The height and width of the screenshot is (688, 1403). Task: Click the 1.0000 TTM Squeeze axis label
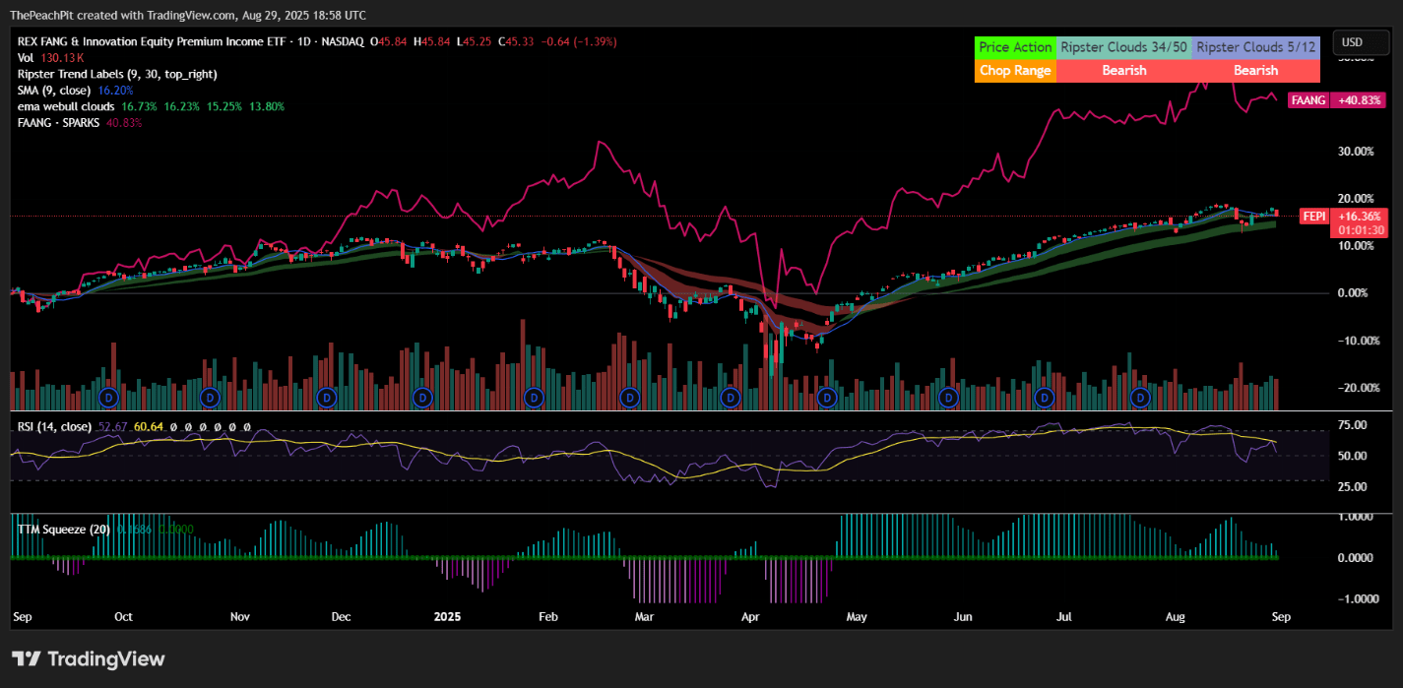point(1355,517)
